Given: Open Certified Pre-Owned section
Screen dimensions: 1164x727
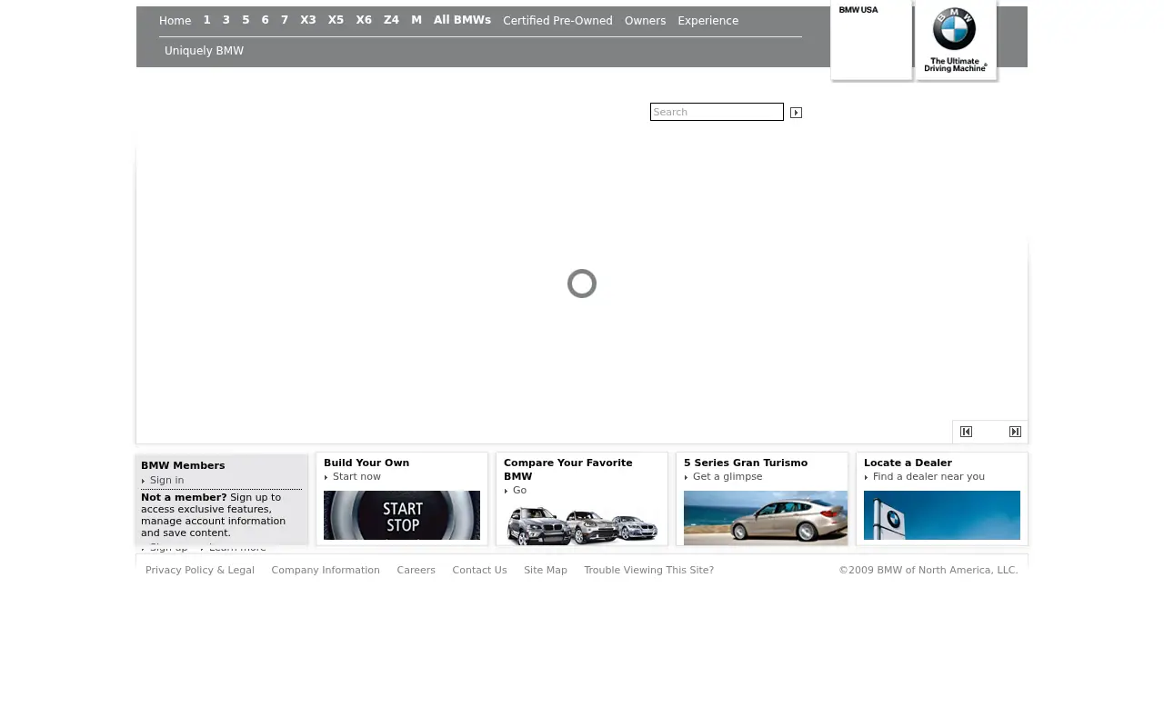Looking at the screenshot, I should (557, 21).
